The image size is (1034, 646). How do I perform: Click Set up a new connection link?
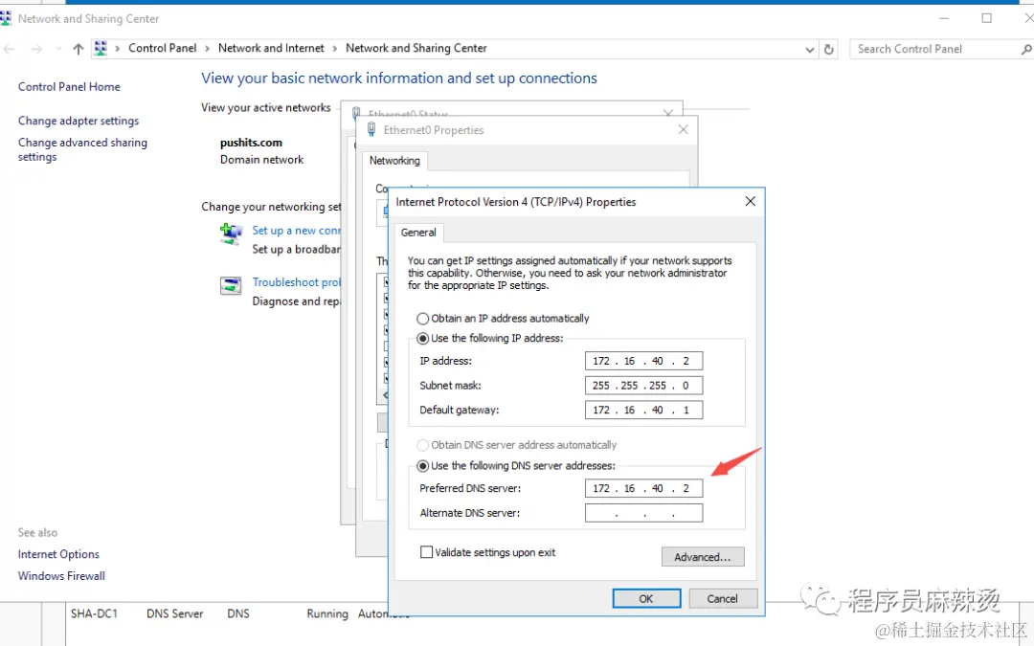(296, 230)
